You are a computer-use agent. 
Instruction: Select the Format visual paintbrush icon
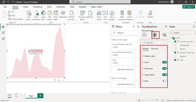click(155, 35)
